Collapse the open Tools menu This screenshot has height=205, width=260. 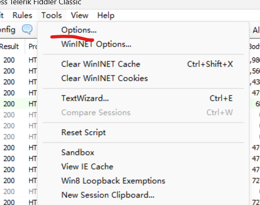[x=51, y=15]
